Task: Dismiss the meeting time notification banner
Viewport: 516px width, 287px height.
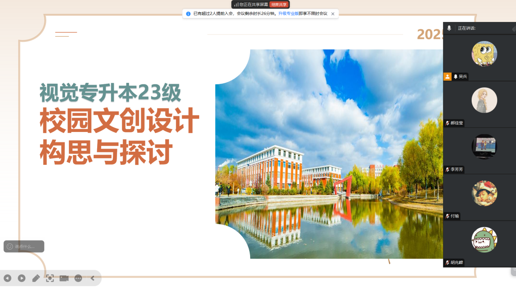Action: click(333, 14)
